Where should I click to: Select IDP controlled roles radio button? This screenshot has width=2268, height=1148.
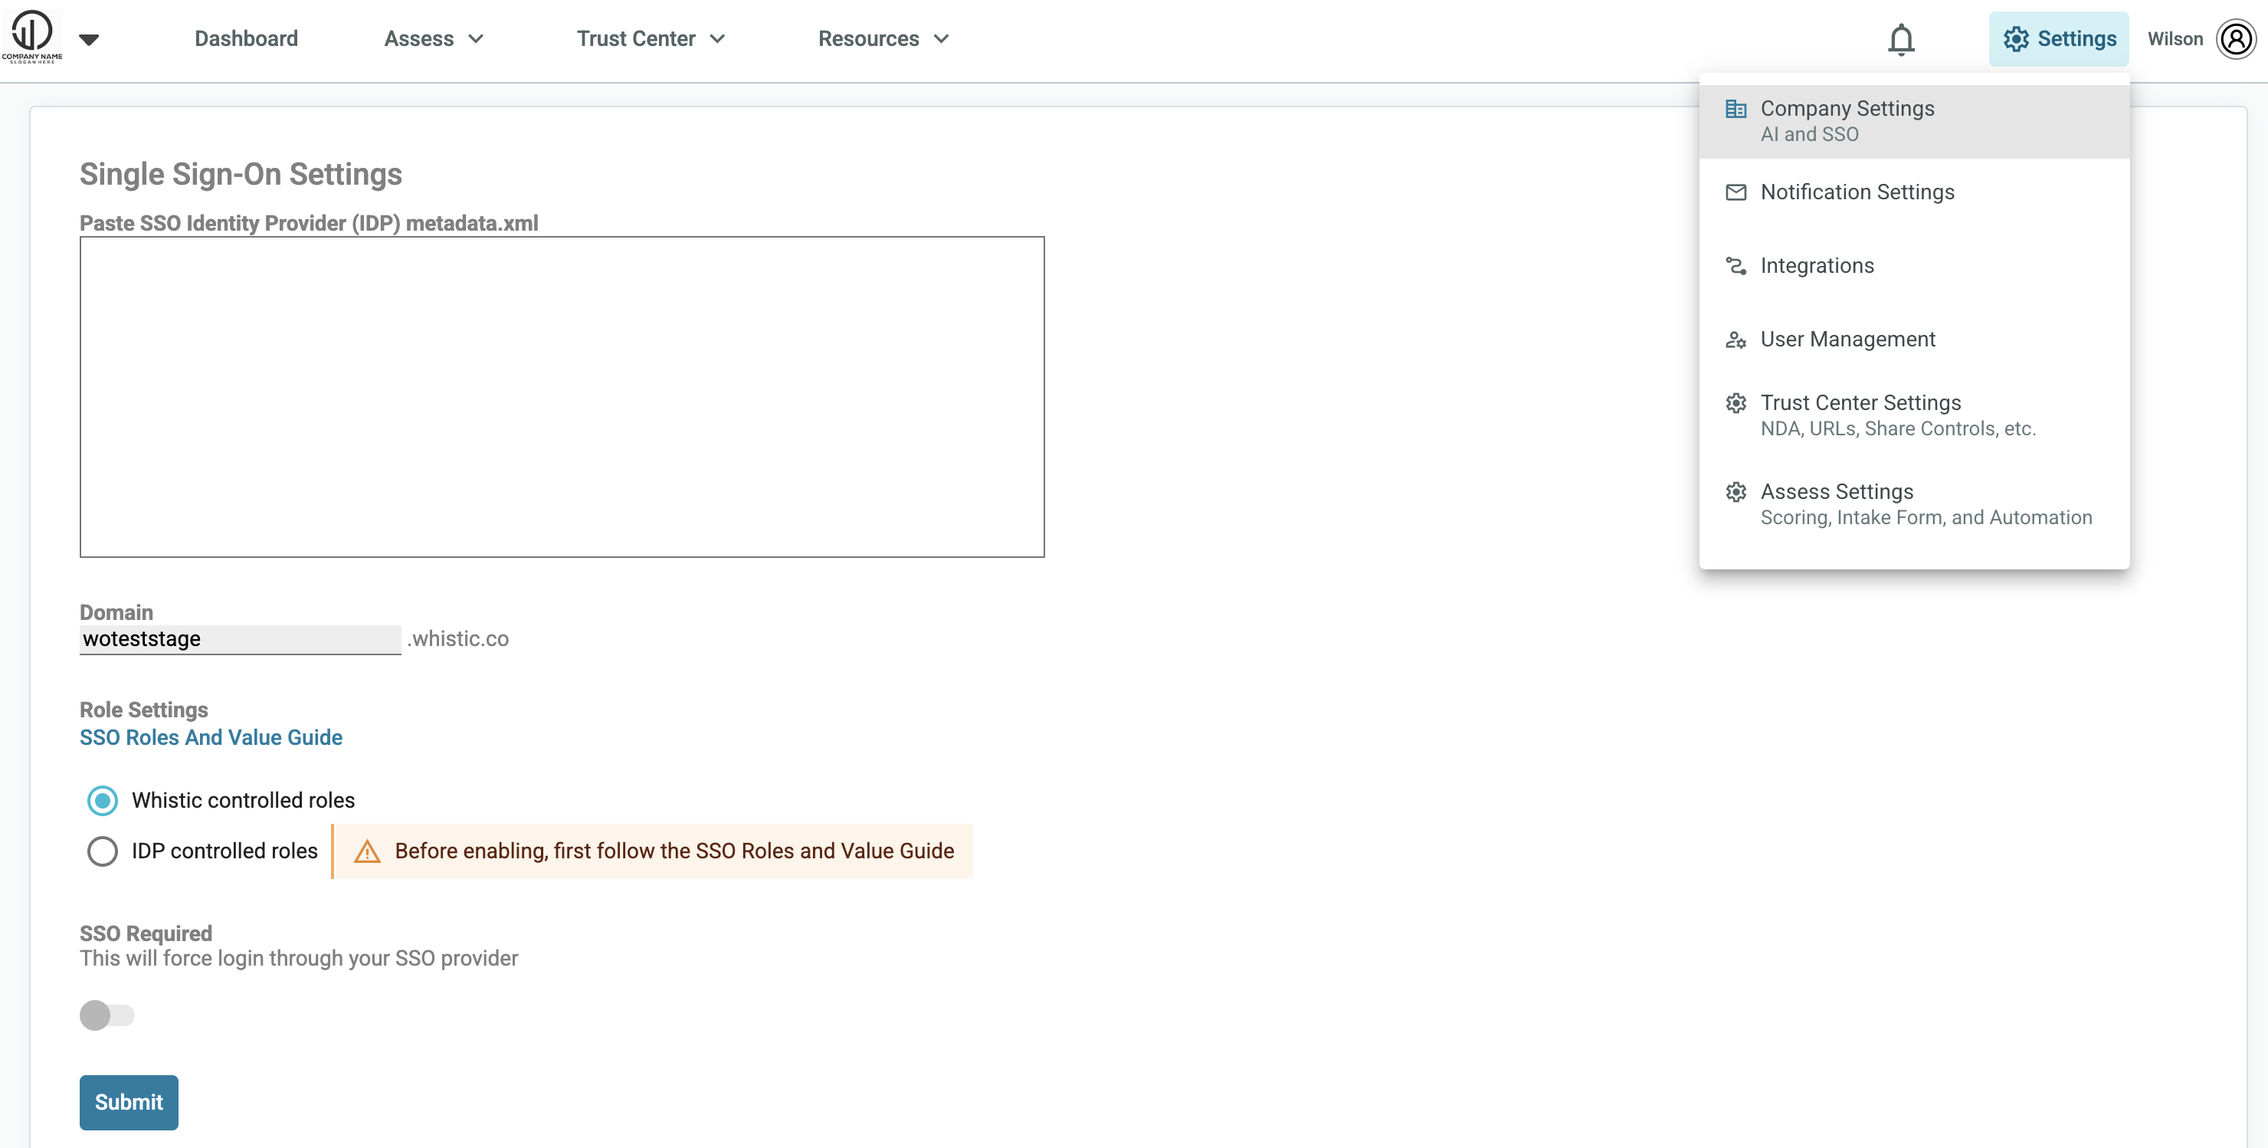(102, 851)
